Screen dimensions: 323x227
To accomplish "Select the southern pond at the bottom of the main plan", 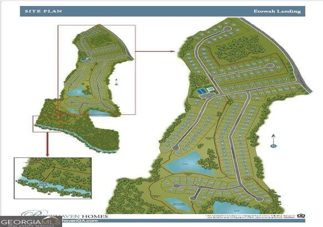I will point(237,208).
